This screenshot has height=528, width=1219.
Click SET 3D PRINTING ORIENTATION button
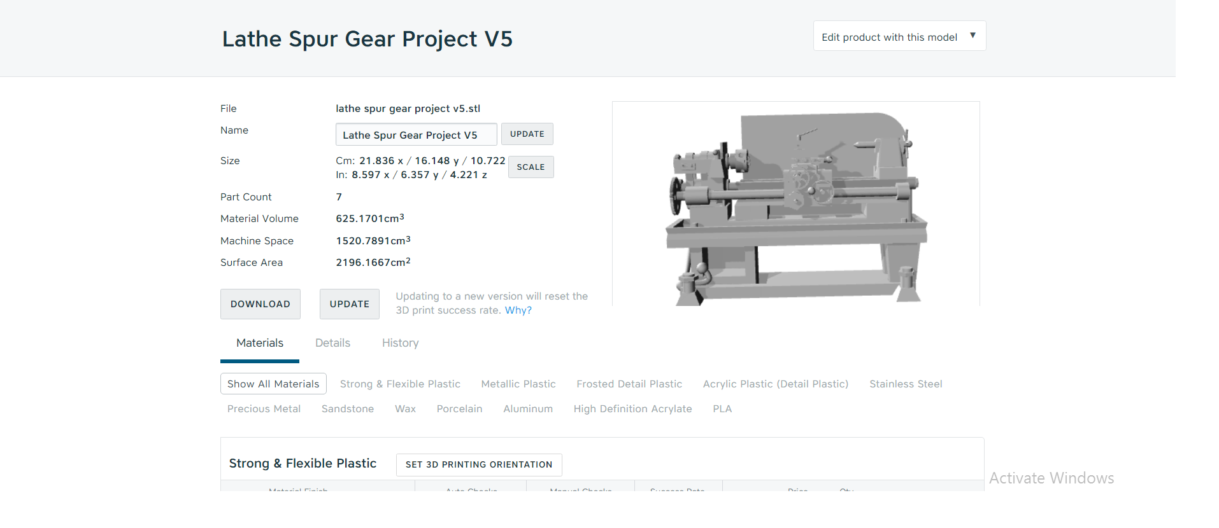coord(479,464)
